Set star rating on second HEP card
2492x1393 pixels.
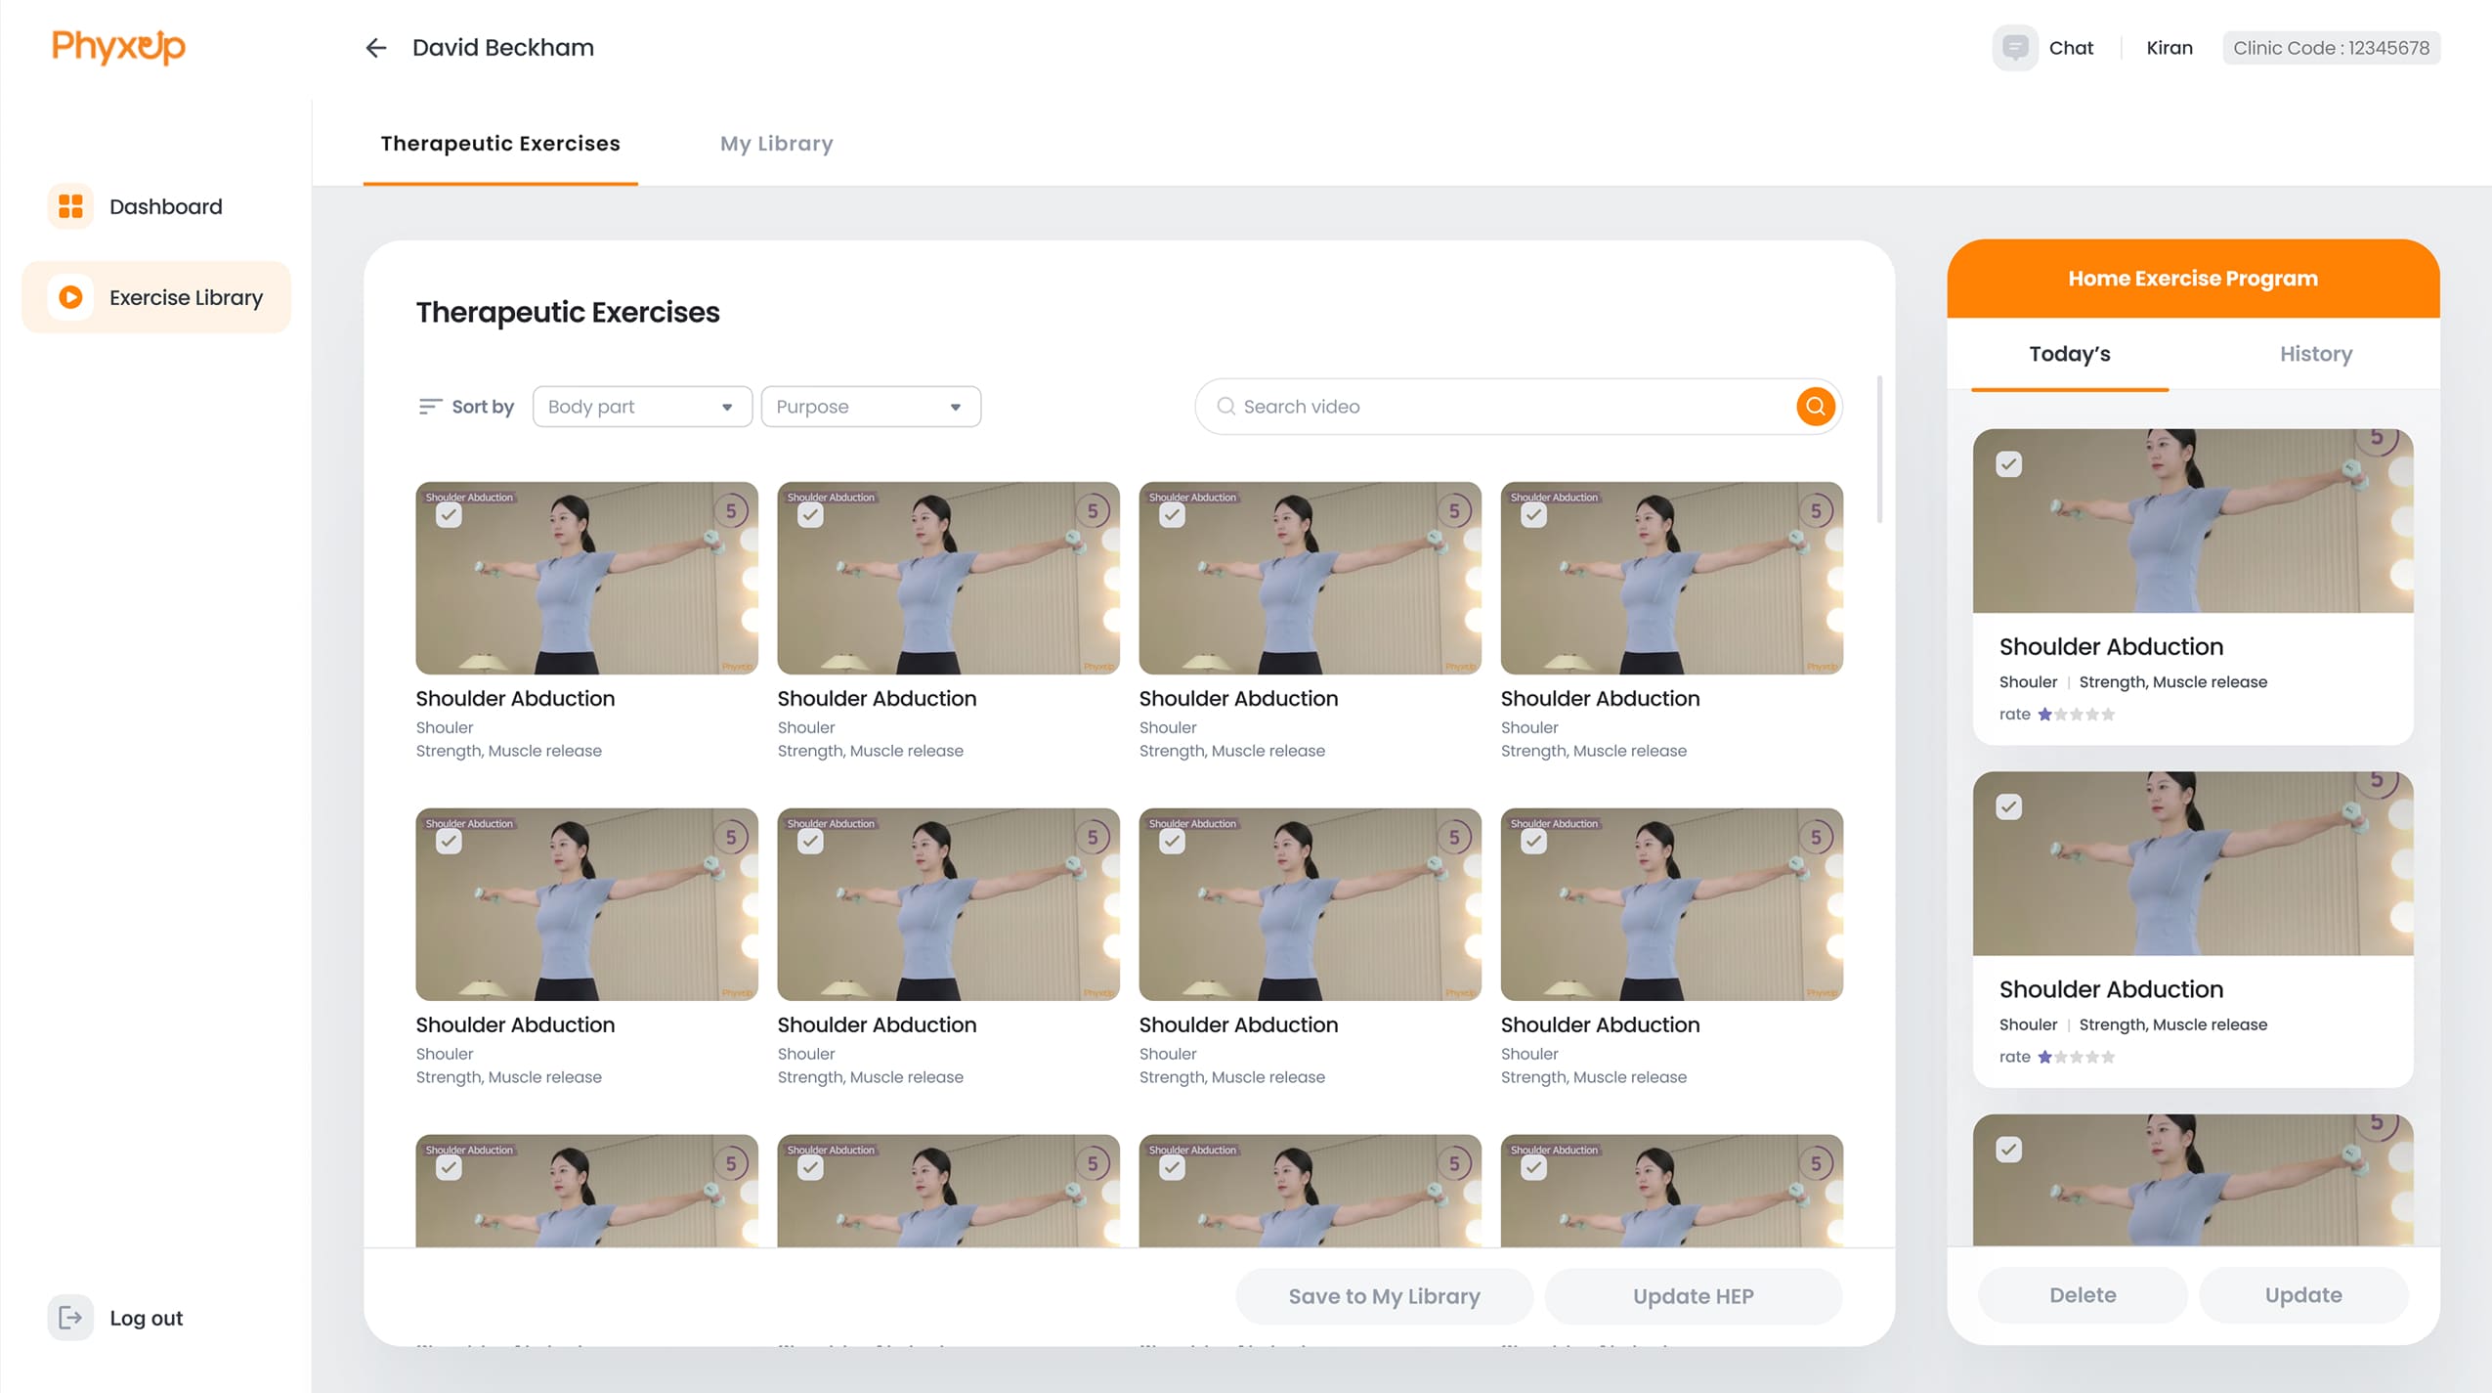click(x=2076, y=1057)
